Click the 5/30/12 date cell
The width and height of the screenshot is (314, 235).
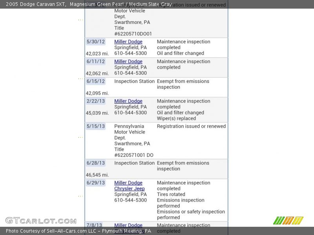coord(96,42)
